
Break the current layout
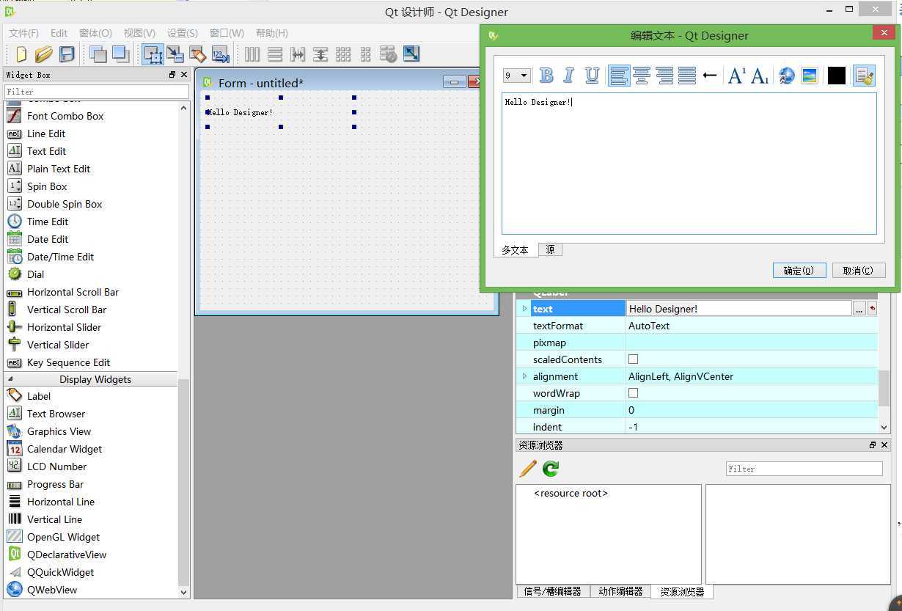389,54
